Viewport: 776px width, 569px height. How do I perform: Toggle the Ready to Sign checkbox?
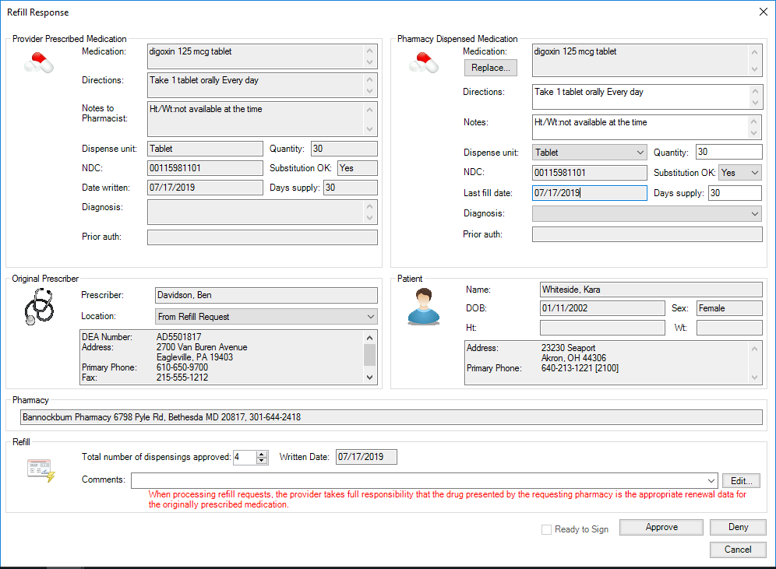click(547, 529)
